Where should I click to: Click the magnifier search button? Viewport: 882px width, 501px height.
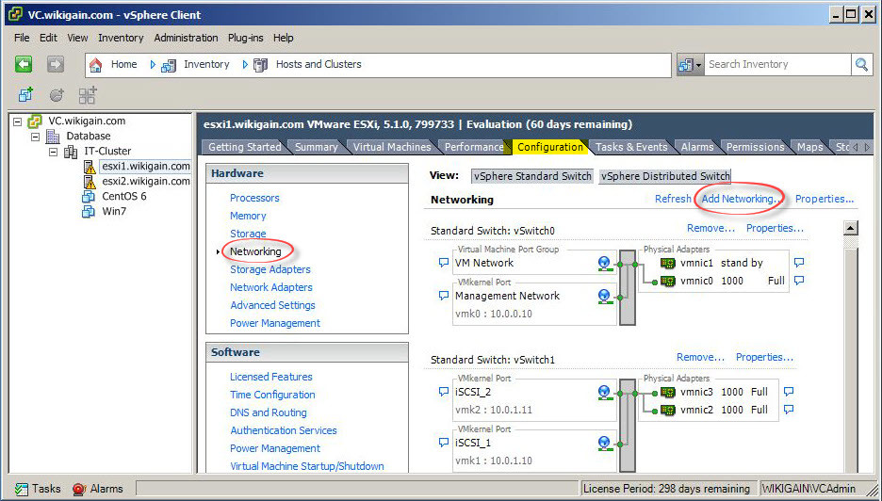click(x=861, y=65)
